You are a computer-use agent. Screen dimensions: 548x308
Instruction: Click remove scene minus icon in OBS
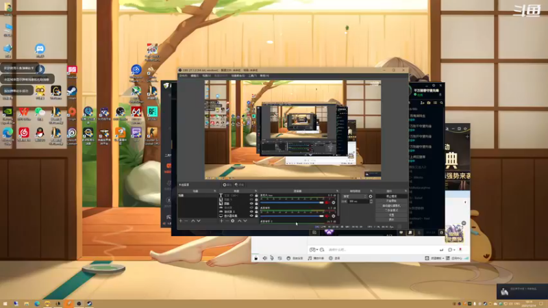186,221
